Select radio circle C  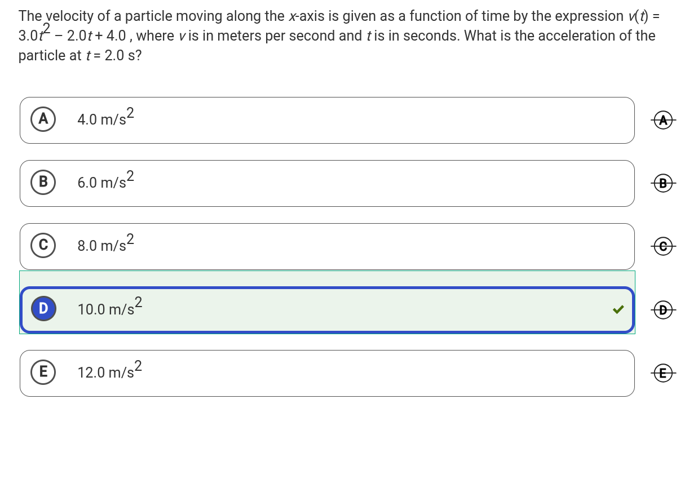[x=43, y=246]
